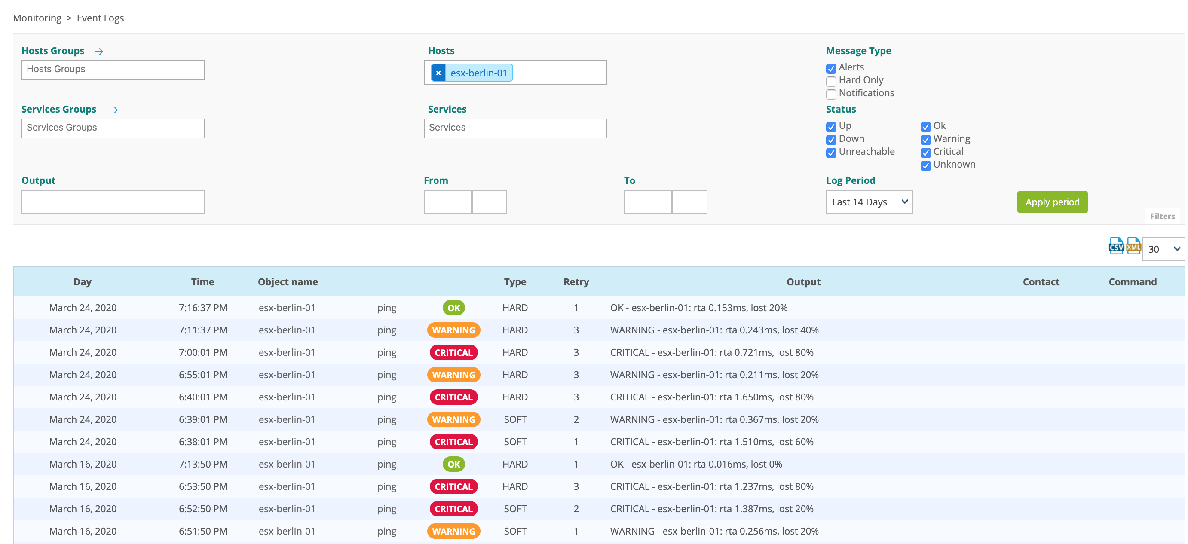Click the Filters label
1188x544 pixels.
point(1162,216)
